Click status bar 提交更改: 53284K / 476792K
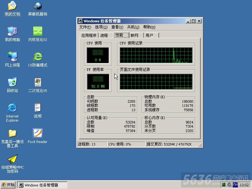Image resolution: width=252 pixels, height=189 pixels. pyautogui.click(x=169, y=144)
